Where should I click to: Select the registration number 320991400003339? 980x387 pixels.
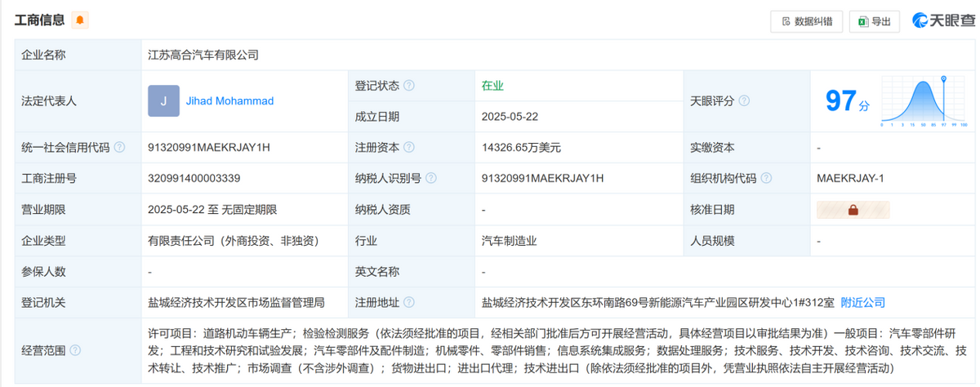pos(194,178)
